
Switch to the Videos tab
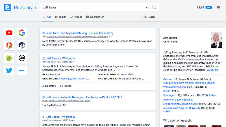click(76, 17)
